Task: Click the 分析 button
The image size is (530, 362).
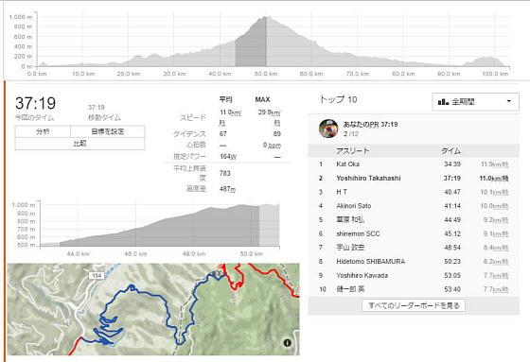Action: (43, 131)
